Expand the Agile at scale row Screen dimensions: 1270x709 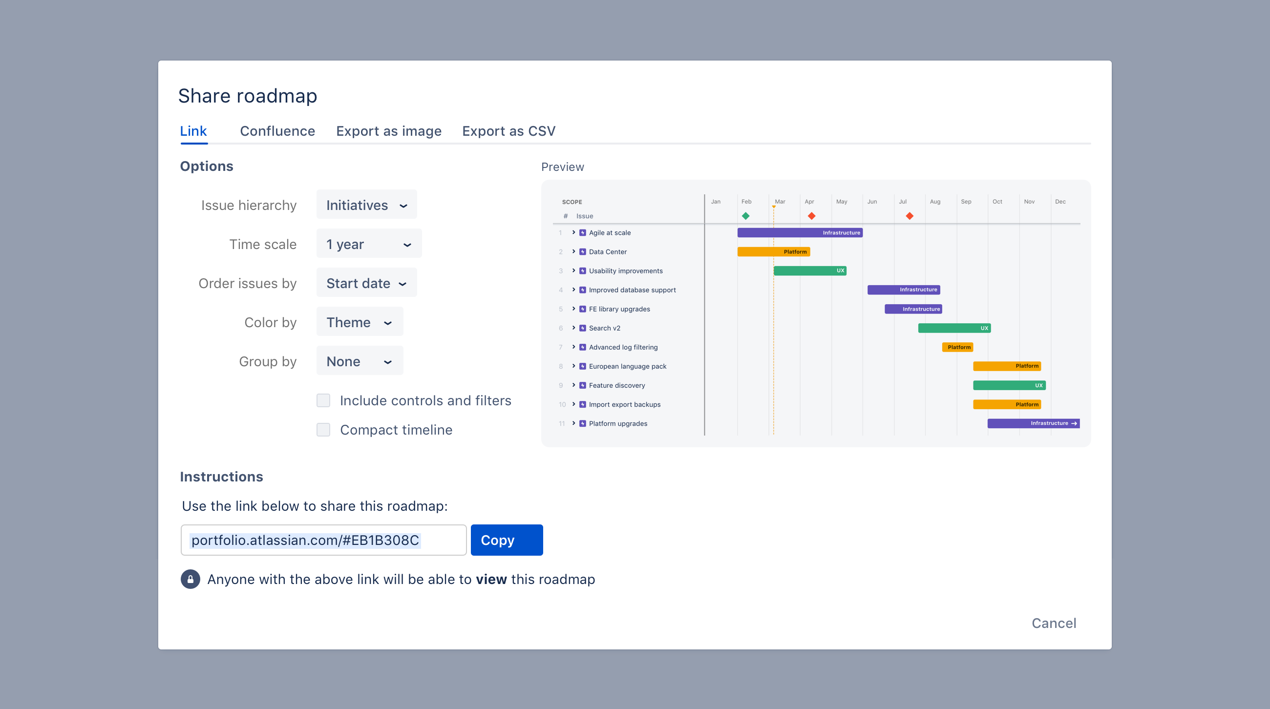pos(573,232)
